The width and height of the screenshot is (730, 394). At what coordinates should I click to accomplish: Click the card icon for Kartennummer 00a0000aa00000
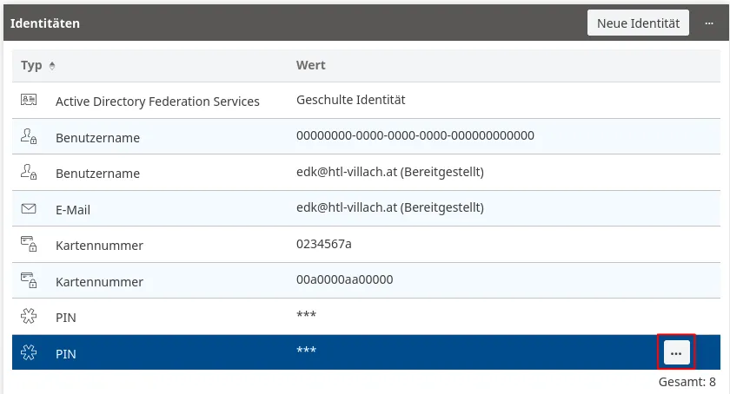click(x=29, y=281)
